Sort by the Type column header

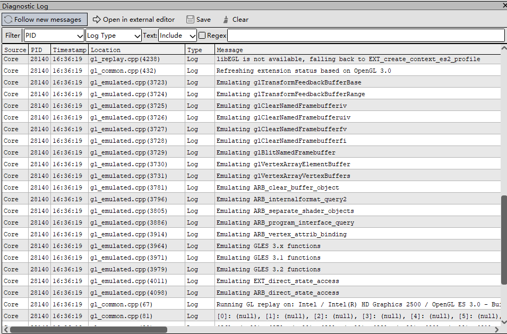click(200, 50)
